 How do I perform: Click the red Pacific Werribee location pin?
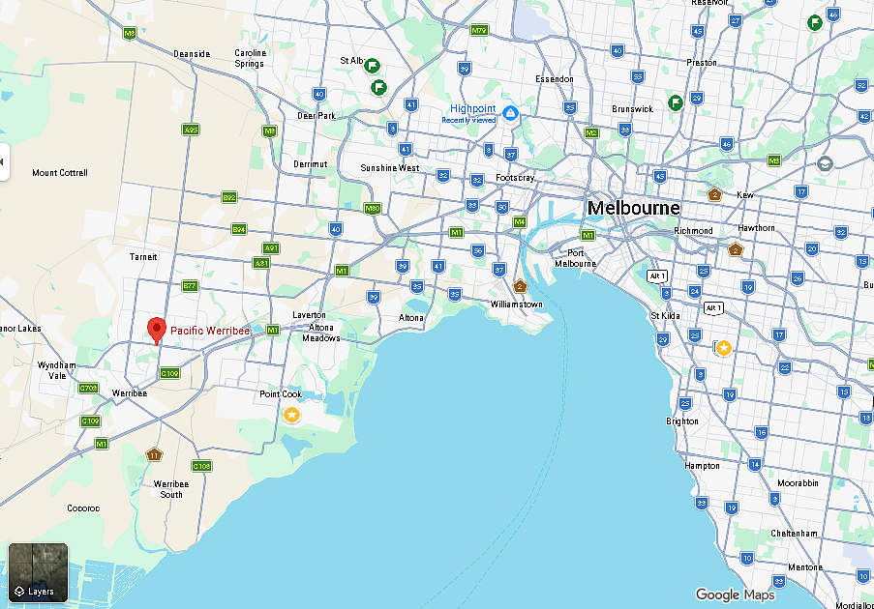157,332
